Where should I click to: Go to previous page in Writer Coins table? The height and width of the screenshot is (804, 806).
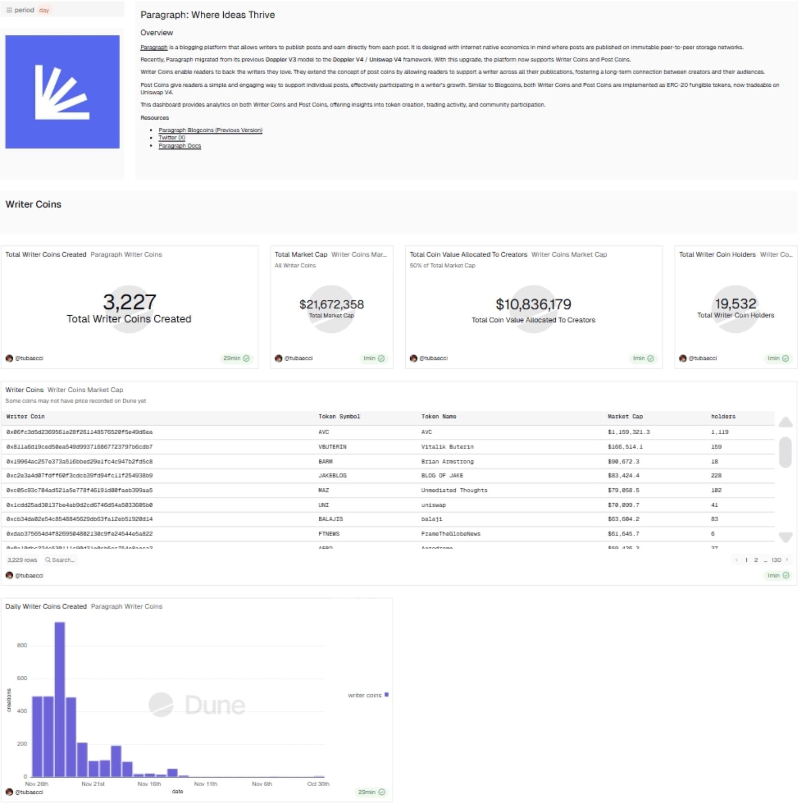click(736, 560)
